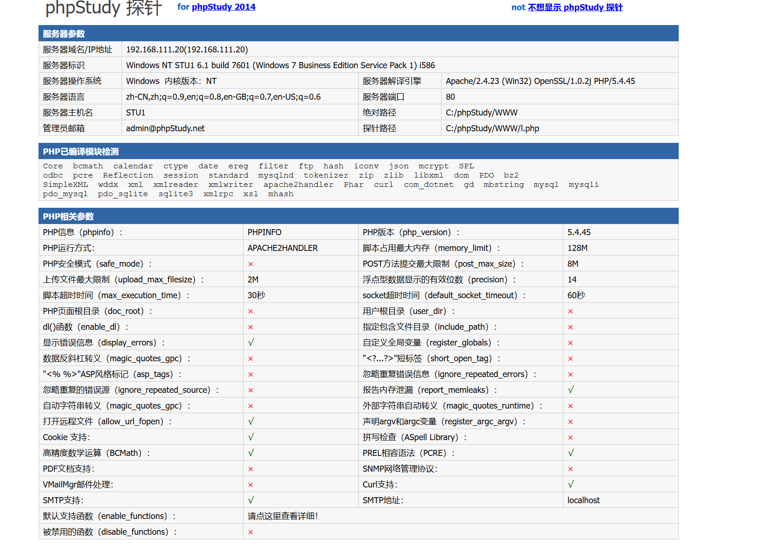This screenshot has width=778, height=544.
Task: Click the "apache2handler" module name
Action: (298, 185)
